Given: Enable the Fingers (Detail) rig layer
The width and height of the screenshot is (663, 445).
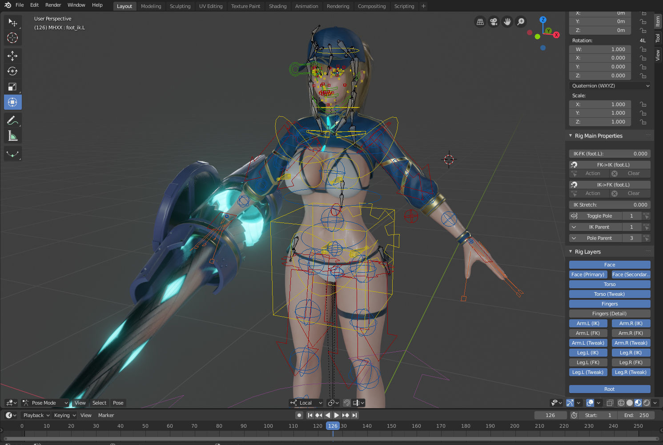Looking at the screenshot, I should click(610, 314).
